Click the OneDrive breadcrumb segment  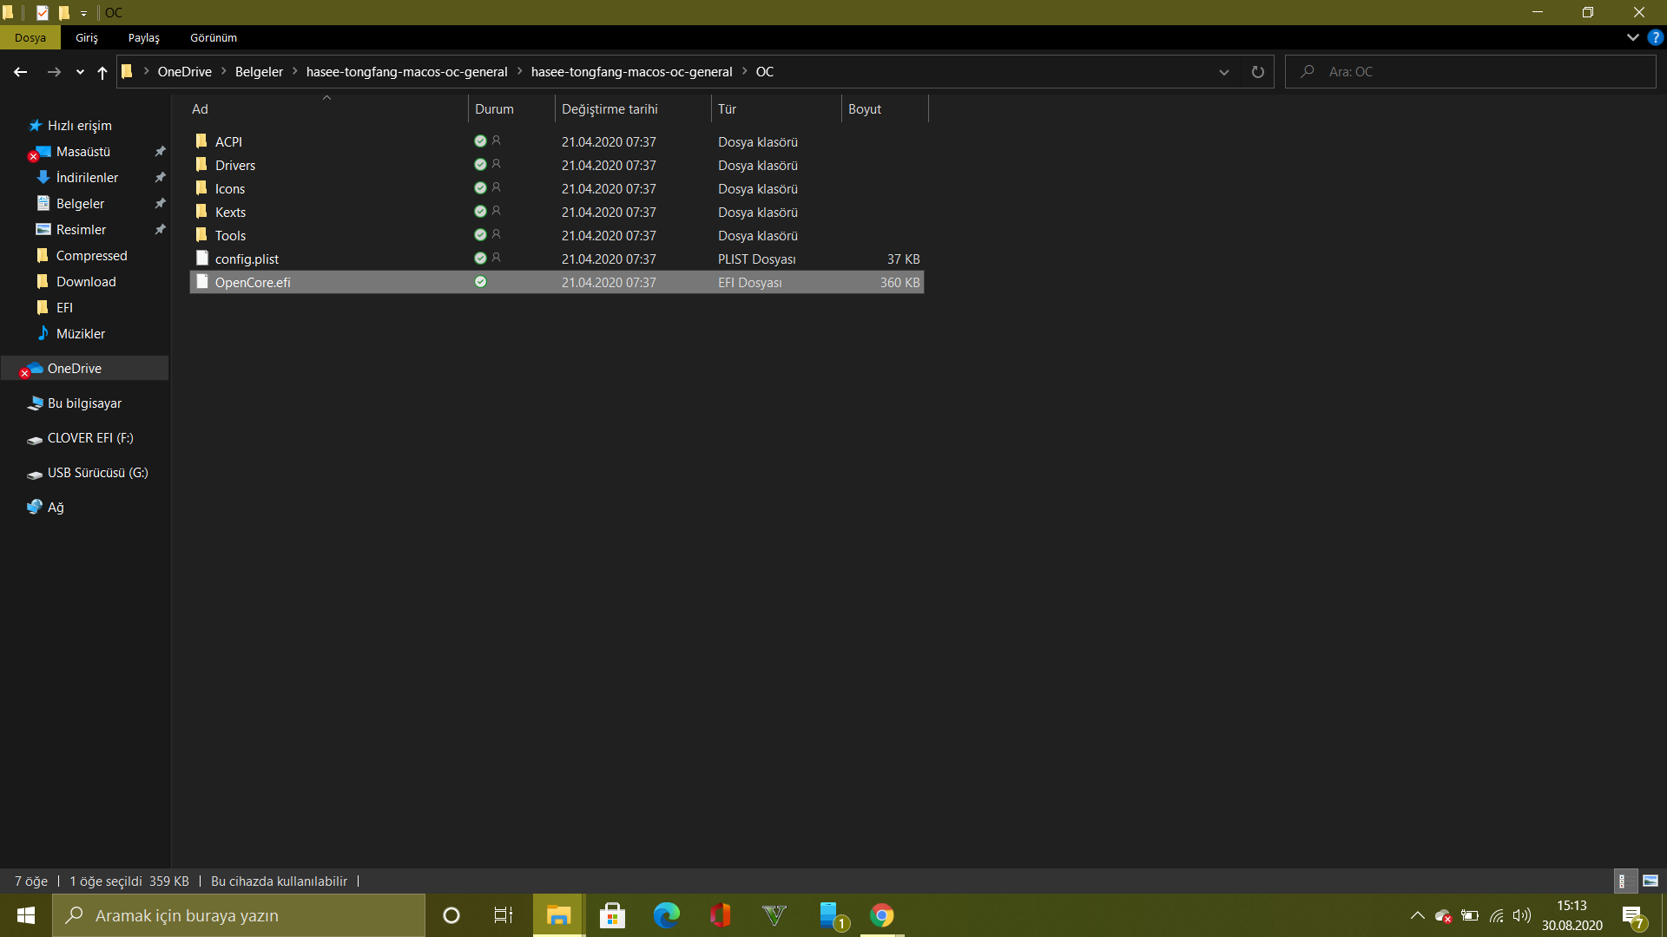(x=184, y=72)
